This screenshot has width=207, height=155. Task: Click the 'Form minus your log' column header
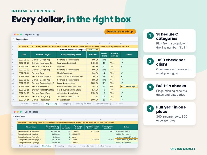[107, 127]
